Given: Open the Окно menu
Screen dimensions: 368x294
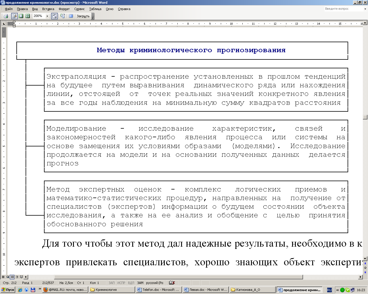Looking at the screenshot, I should coord(110,9).
